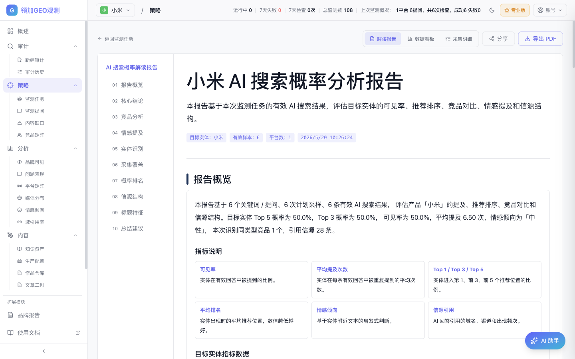Click the main page vertical scrollbar
575x359 pixels.
pyautogui.click(x=573, y=44)
